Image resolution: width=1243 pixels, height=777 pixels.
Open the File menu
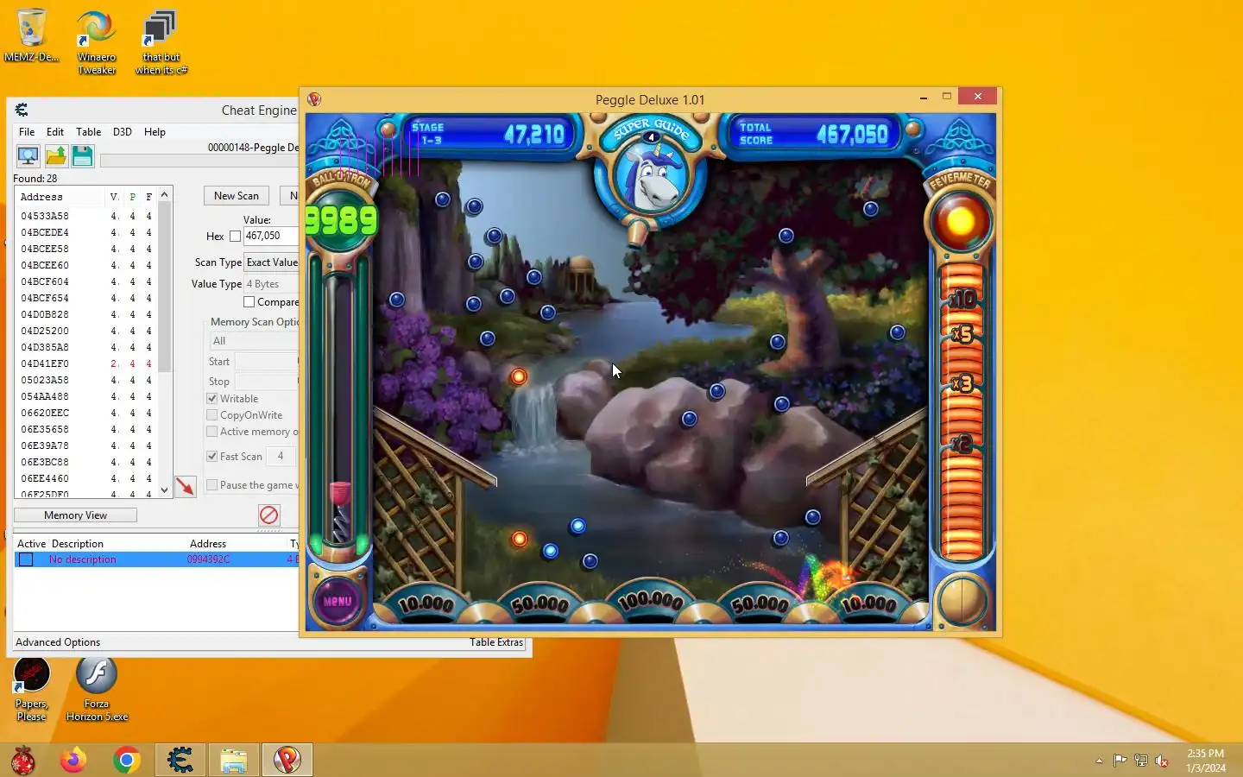tap(27, 132)
